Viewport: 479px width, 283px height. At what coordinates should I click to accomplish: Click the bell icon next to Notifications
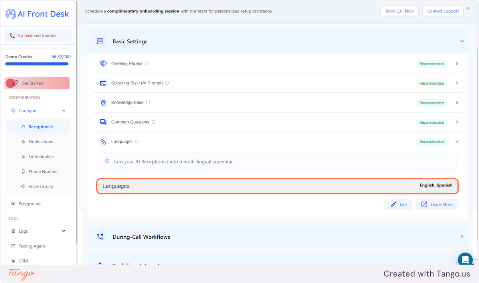tap(23, 142)
